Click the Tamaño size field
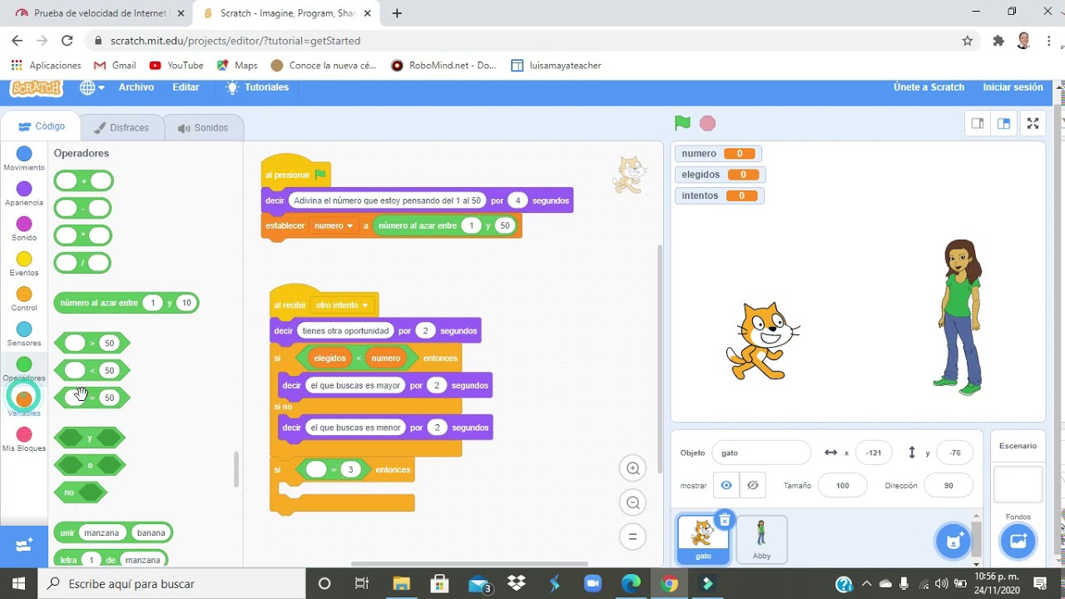 tap(842, 485)
